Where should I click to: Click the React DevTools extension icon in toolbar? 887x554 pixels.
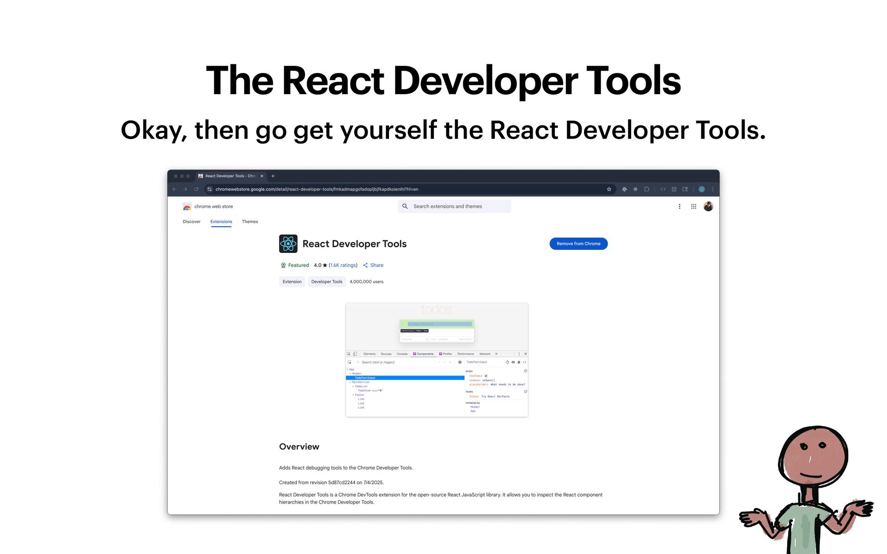click(635, 189)
